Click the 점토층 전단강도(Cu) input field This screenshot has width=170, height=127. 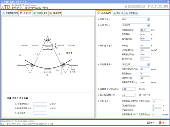(x=128, y=89)
